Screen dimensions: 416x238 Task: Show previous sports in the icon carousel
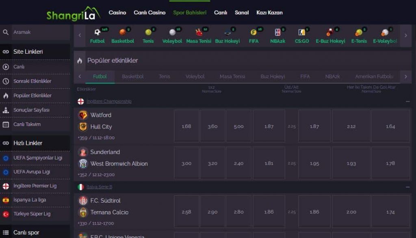tap(80, 35)
